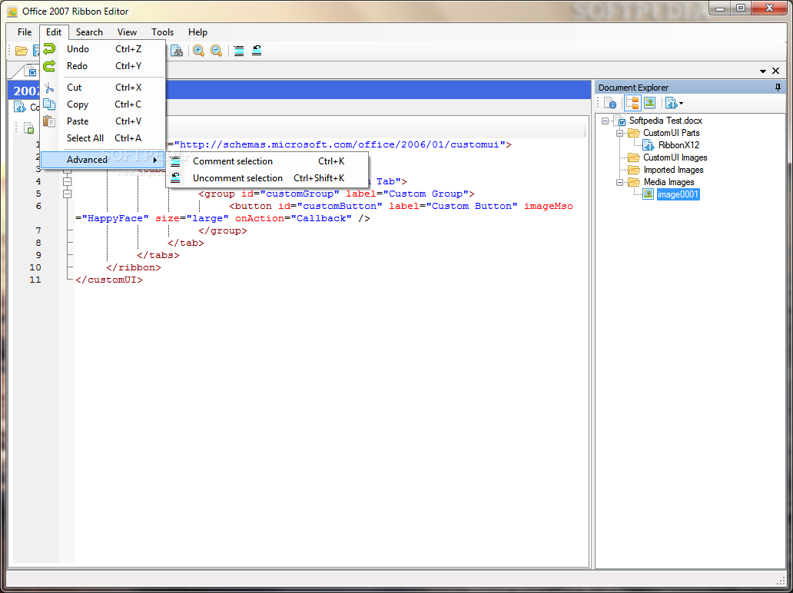The height and width of the screenshot is (593, 793).
Task: Open the Advanced submenu entry
Action: 103,160
